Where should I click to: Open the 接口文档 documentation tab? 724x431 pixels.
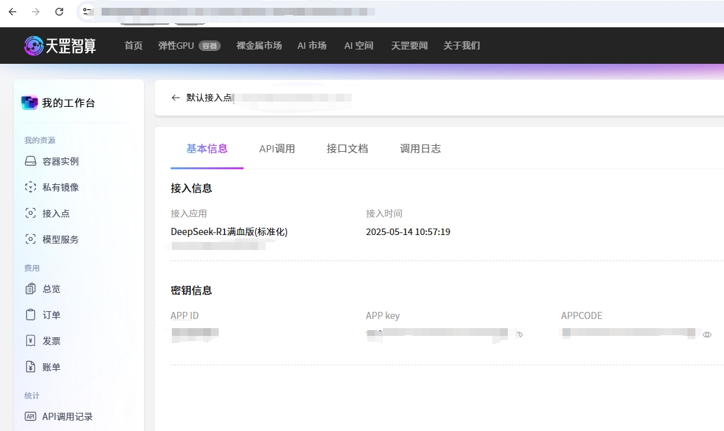(348, 148)
